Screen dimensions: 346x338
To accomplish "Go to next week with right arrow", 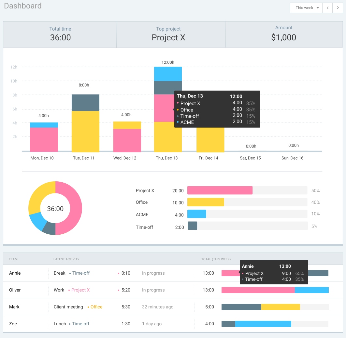I will (x=338, y=8).
